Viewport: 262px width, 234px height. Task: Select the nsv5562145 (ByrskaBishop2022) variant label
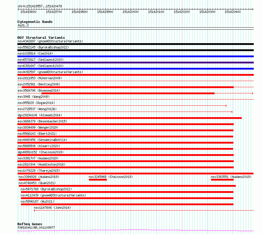coord(43,47)
